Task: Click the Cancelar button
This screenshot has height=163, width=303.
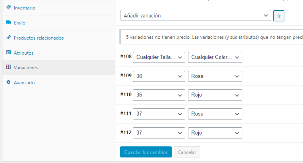Action: tap(188, 152)
